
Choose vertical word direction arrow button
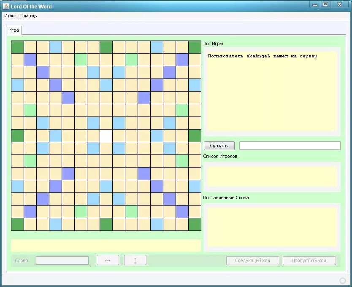[135, 260]
